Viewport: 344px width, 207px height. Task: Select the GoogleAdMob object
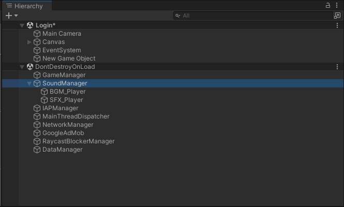(63, 133)
